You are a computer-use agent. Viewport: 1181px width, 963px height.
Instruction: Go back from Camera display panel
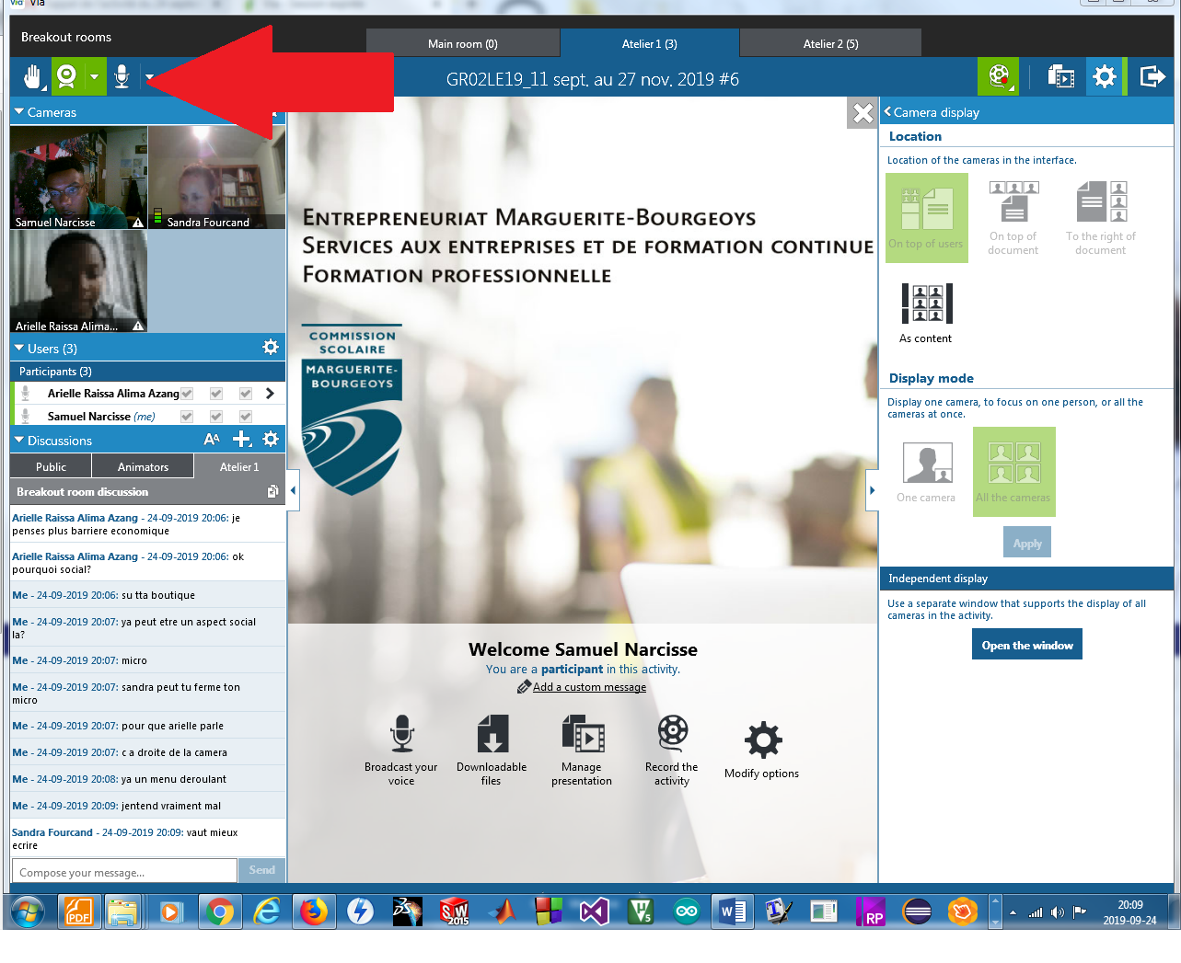pos(888,112)
